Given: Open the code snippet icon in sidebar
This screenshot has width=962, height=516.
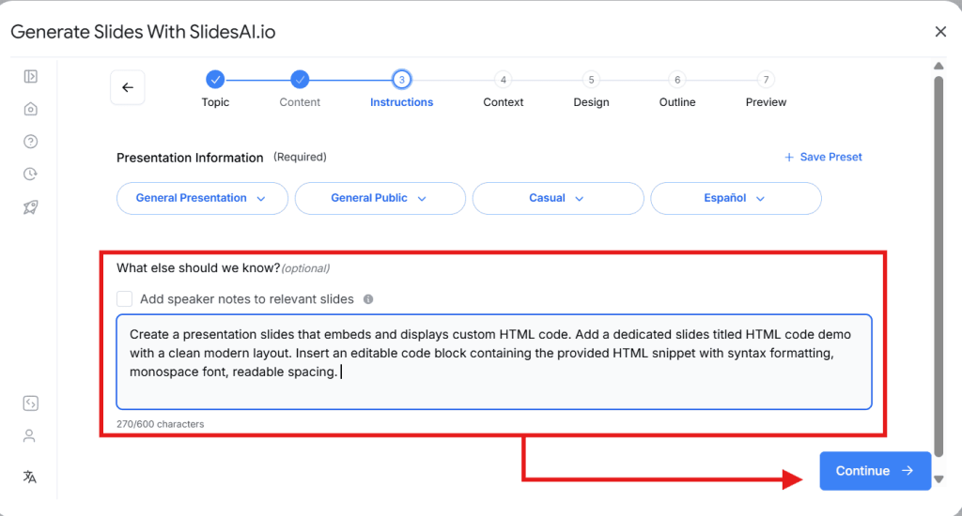Looking at the screenshot, I should pos(30,403).
